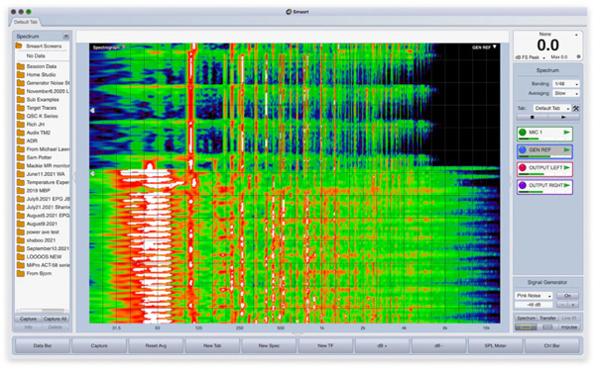
Task: Open the Averaging Slow dropdown
Action: pyautogui.click(x=566, y=93)
